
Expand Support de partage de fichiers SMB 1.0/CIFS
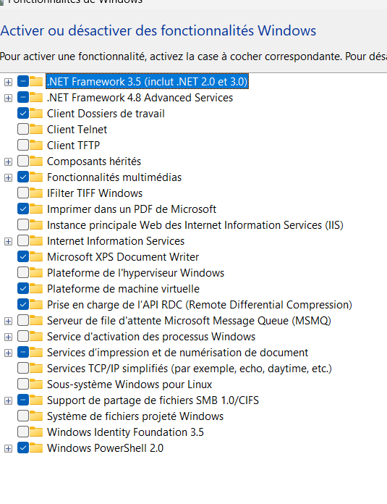pyautogui.click(x=9, y=401)
